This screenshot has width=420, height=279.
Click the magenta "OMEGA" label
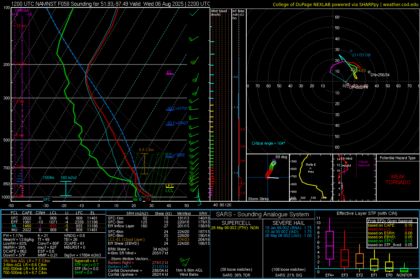22,10
